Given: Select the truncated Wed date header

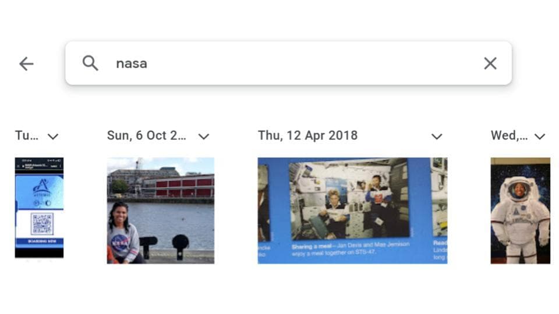Looking at the screenshot, I should click(509, 135).
